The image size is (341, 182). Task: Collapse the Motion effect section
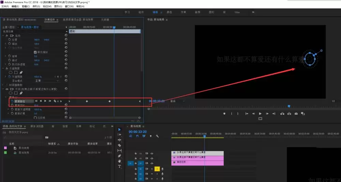pos(3,36)
